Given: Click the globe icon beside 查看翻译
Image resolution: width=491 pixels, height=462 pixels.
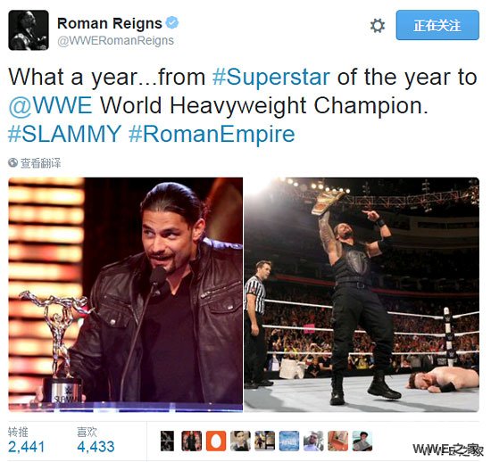Looking at the screenshot, I should (x=12, y=162).
